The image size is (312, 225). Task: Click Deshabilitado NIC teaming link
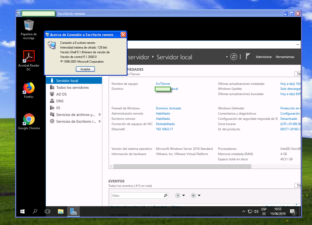coord(165,124)
